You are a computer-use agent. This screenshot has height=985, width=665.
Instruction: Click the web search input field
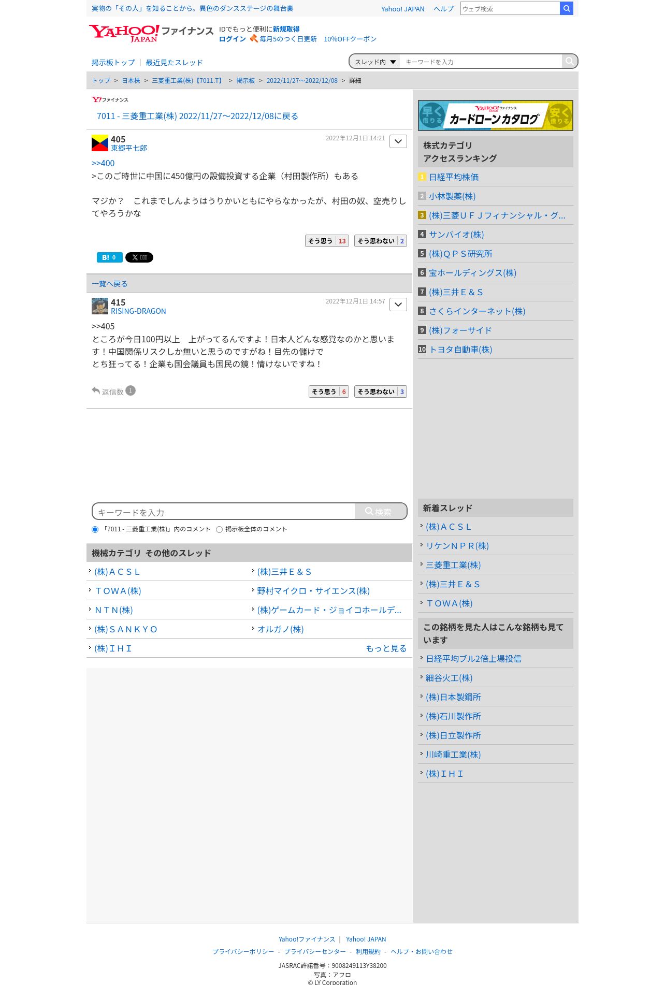pos(510,8)
